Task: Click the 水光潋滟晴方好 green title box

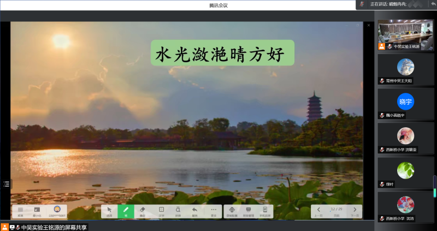Action: [x=222, y=53]
